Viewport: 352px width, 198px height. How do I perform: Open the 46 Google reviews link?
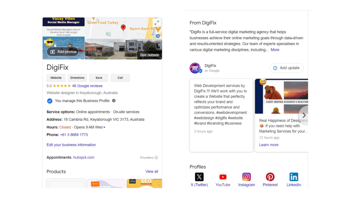pyautogui.click(x=87, y=86)
